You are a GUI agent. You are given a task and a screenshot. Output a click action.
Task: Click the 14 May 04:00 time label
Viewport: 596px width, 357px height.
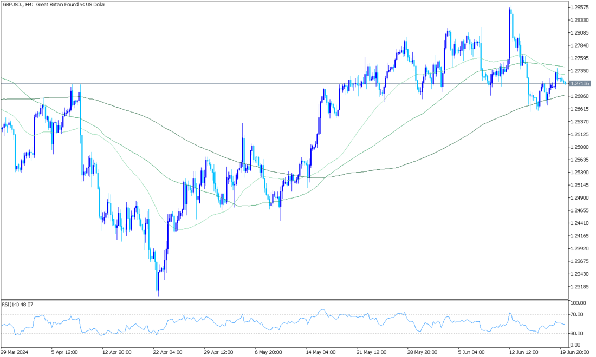321,353
